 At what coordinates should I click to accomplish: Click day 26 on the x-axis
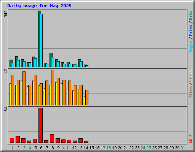pyautogui.click(x=154, y=148)
